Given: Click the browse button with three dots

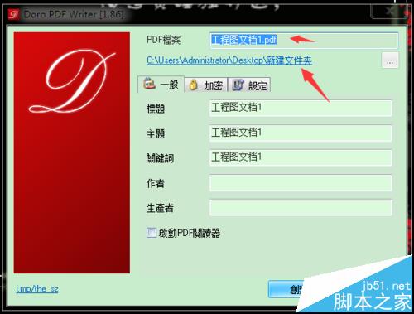Looking at the screenshot, I should [390, 60].
